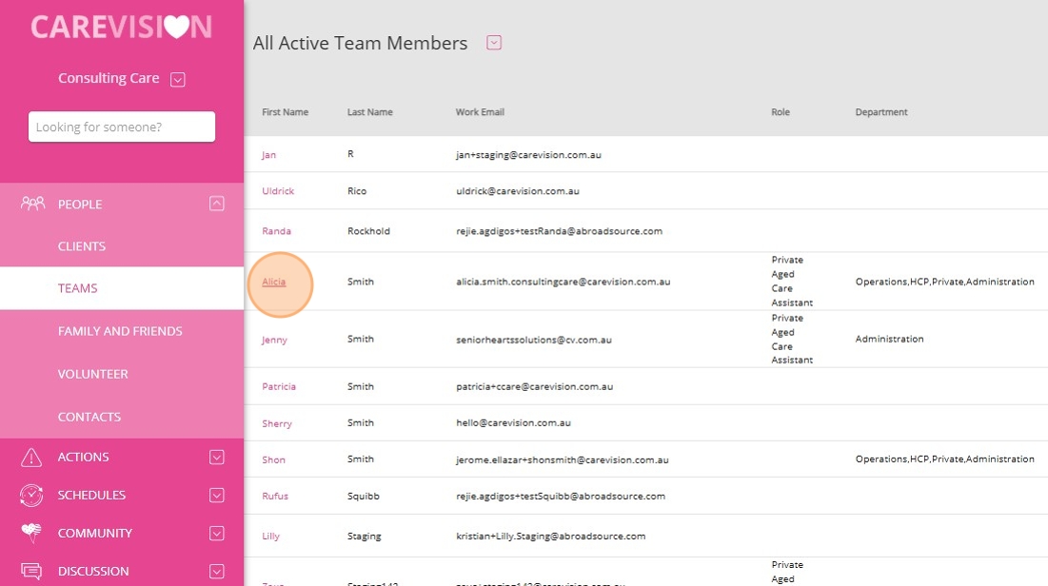The image size is (1048, 586).
Task: Open the Consulting Care organization dropdown
Action: point(178,79)
